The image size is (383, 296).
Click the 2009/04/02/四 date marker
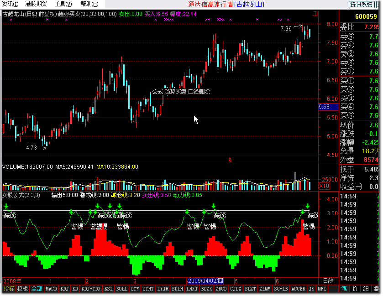[205, 280]
